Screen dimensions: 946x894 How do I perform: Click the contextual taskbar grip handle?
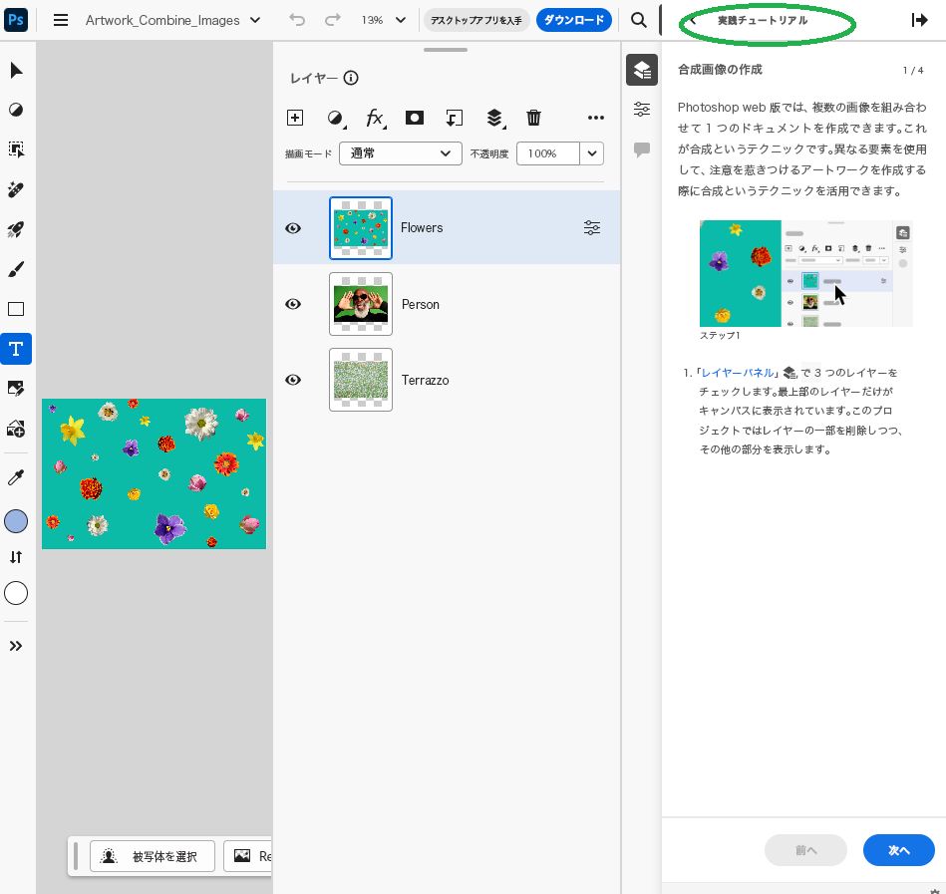(x=76, y=856)
